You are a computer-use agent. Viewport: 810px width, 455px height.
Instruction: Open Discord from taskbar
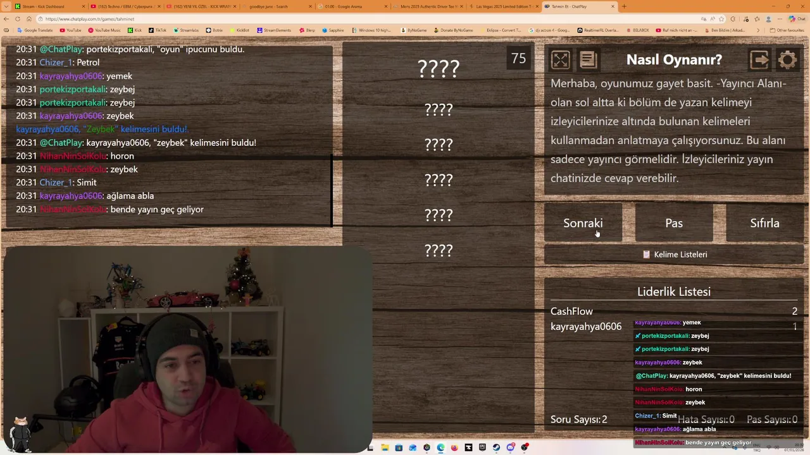pos(511,447)
